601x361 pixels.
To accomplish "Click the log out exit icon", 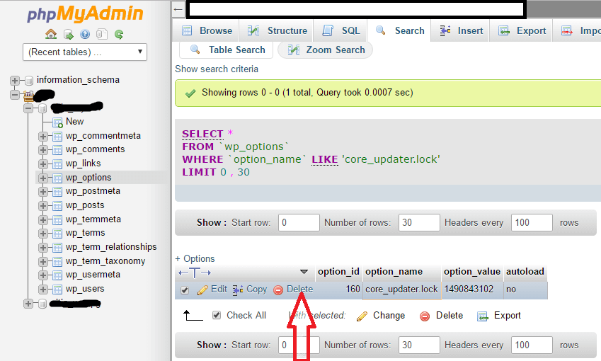I will point(68,35).
